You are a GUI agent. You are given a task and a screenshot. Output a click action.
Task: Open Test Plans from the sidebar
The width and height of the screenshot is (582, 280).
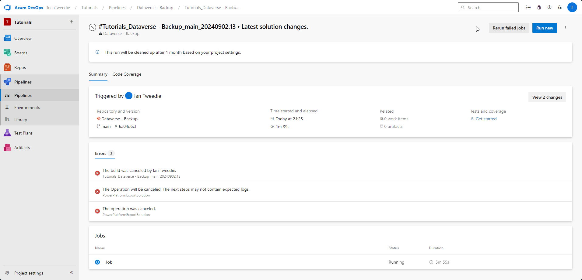pyautogui.click(x=24, y=133)
